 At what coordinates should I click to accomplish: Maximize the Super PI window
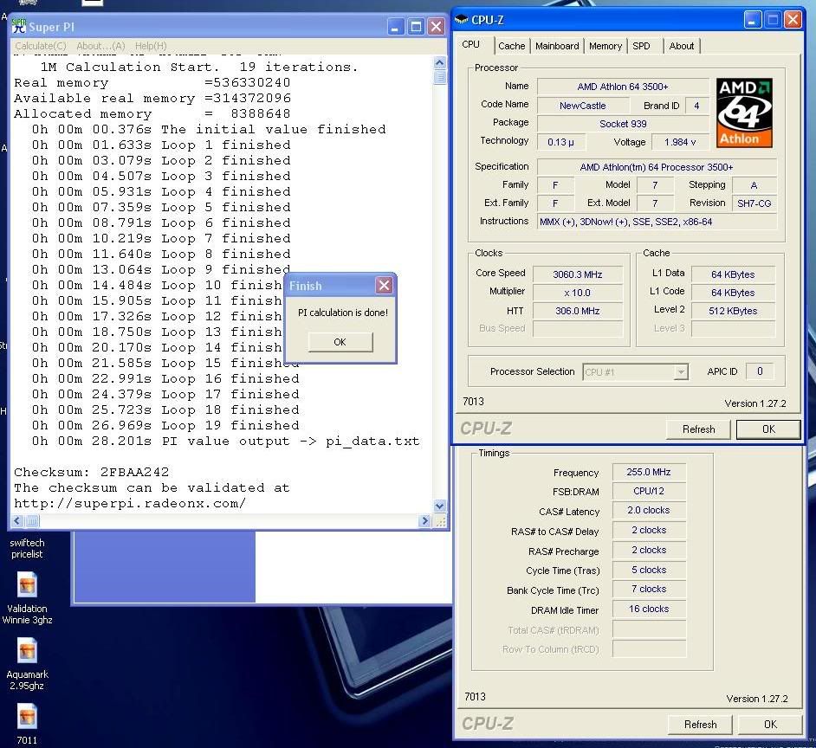pyautogui.click(x=416, y=27)
